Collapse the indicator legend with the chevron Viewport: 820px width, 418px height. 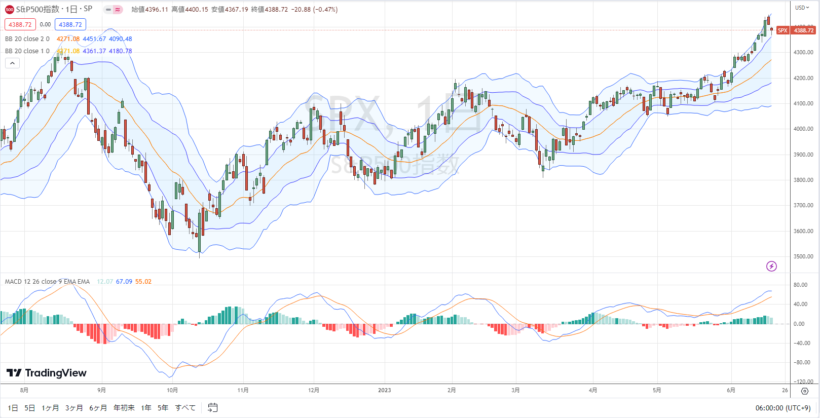tap(13, 63)
